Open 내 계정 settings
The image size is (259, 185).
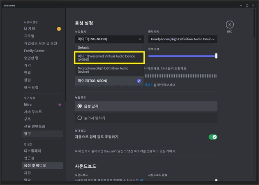[30, 29]
